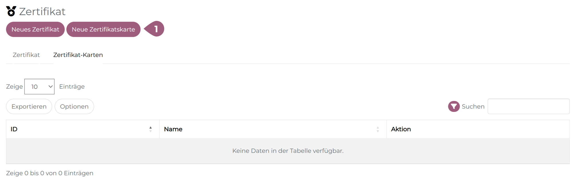Screen dimensions: 576x179
Task: Click the sort arrows in ID column
Action: 151,129
